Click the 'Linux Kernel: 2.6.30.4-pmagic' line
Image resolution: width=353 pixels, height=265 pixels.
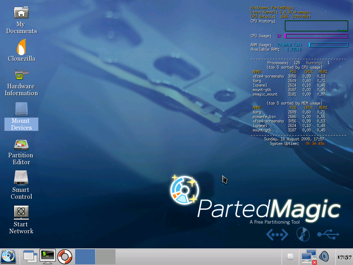(x=281, y=12)
